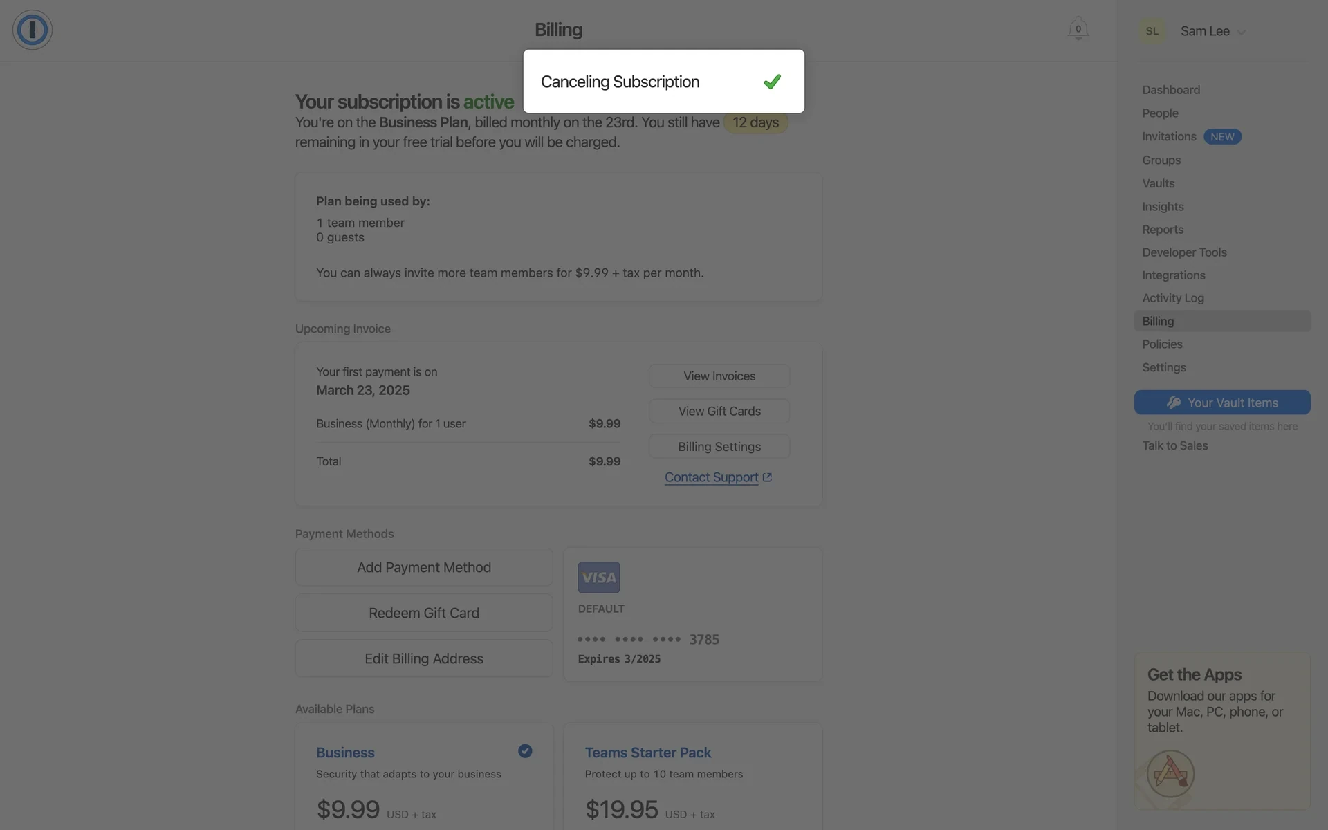Click Edit Billing Address

coord(424,658)
